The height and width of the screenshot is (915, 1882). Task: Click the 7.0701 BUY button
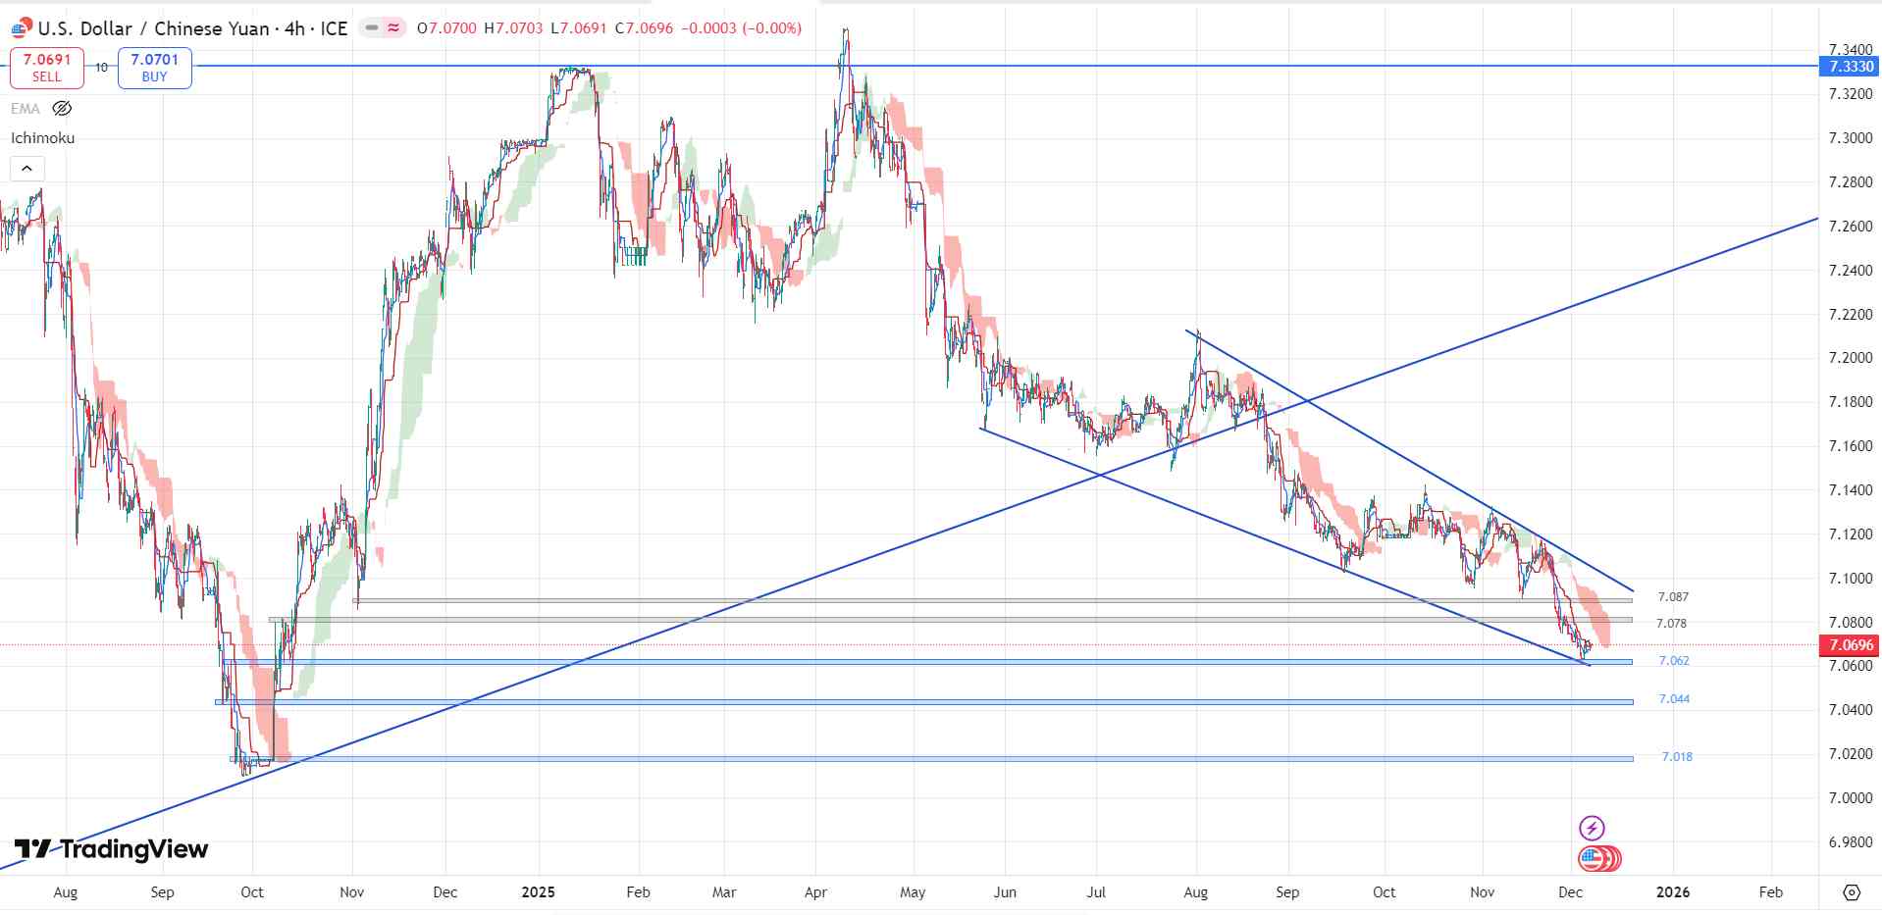pyautogui.click(x=154, y=68)
